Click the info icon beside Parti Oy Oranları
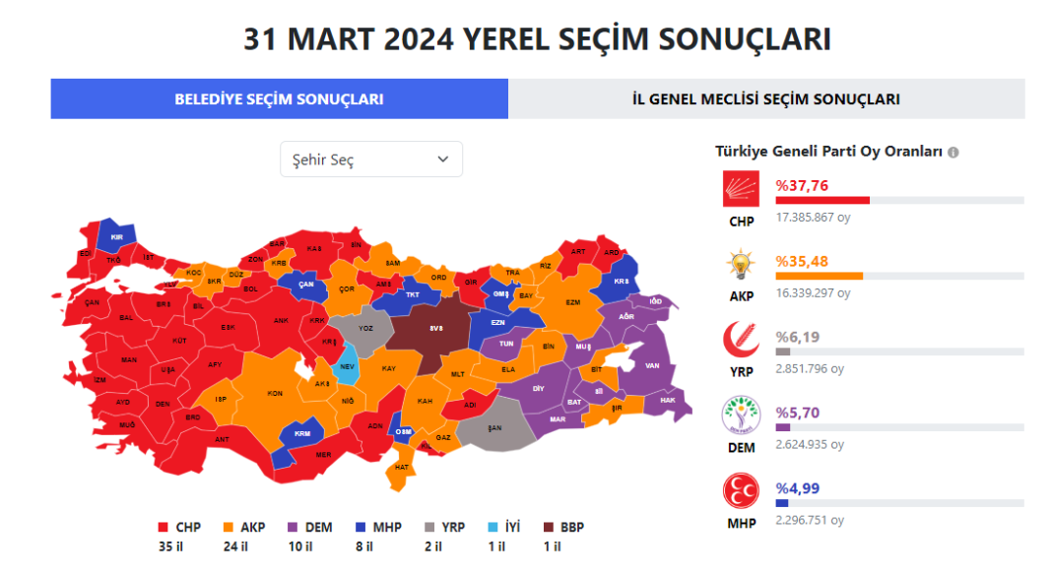Image resolution: width=1052 pixels, height=576 pixels. [953, 152]
